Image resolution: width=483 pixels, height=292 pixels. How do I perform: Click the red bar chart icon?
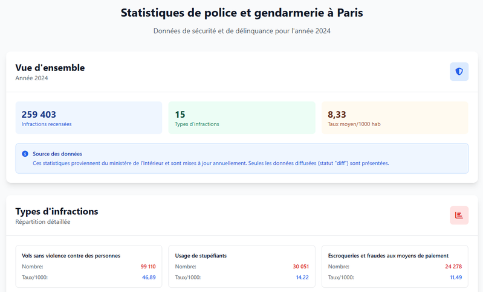[459, 215]
